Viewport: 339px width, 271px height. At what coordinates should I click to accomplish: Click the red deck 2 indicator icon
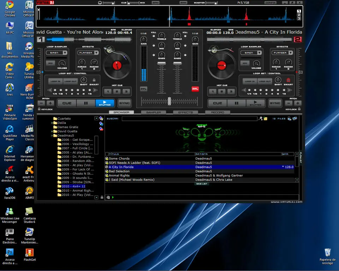coord(297,39)
